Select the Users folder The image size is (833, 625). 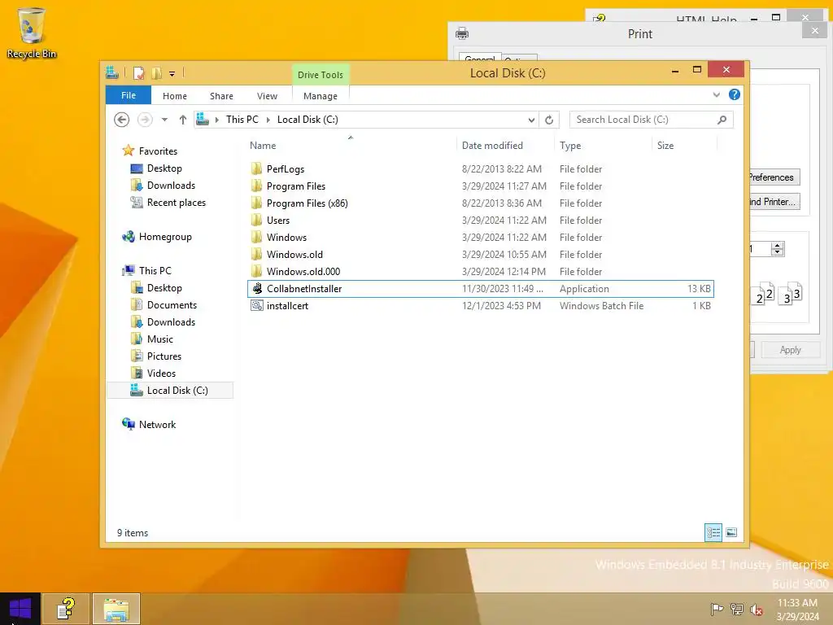pos(480,220)
